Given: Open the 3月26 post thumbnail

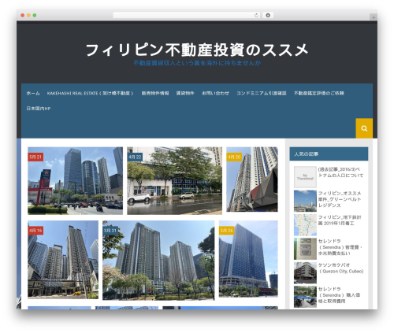Looking at the screenshot, I should (x=248, y=259).
